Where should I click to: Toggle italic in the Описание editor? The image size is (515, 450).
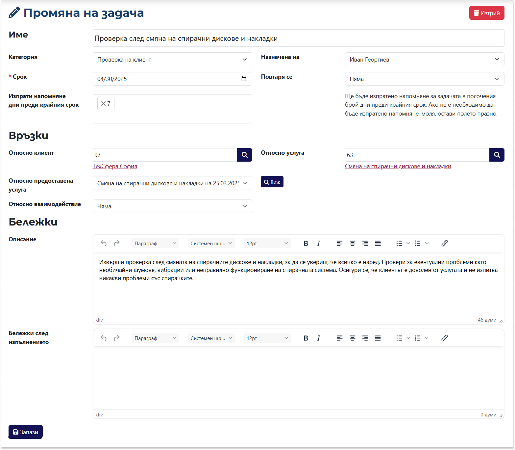318,243
